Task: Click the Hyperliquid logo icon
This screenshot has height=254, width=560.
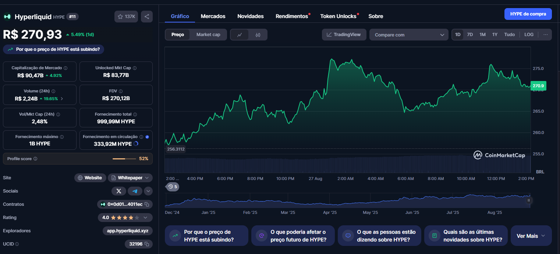Action: click(x=7, y=17)
